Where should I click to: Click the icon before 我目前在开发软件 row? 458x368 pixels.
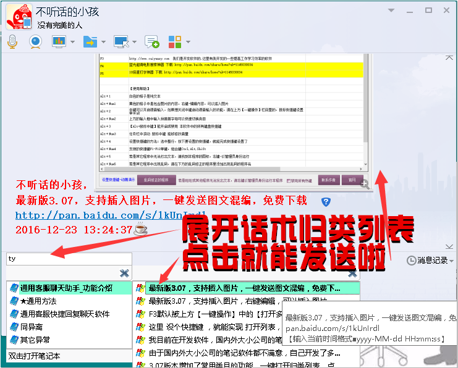[140, 340]
